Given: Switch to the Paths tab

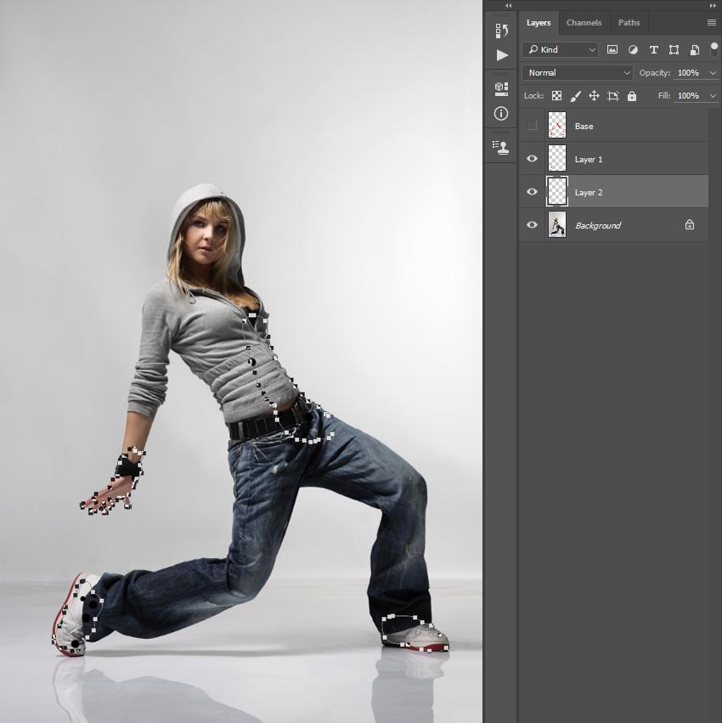Looking at the screenshot, I should tap(629, 23).
